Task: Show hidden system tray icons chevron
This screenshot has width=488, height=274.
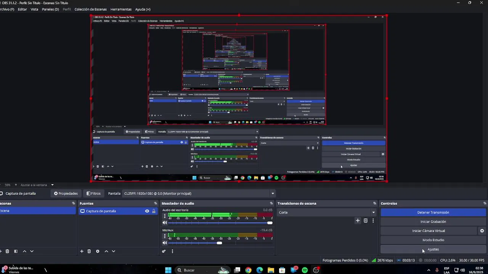Action: click(429, 270)
